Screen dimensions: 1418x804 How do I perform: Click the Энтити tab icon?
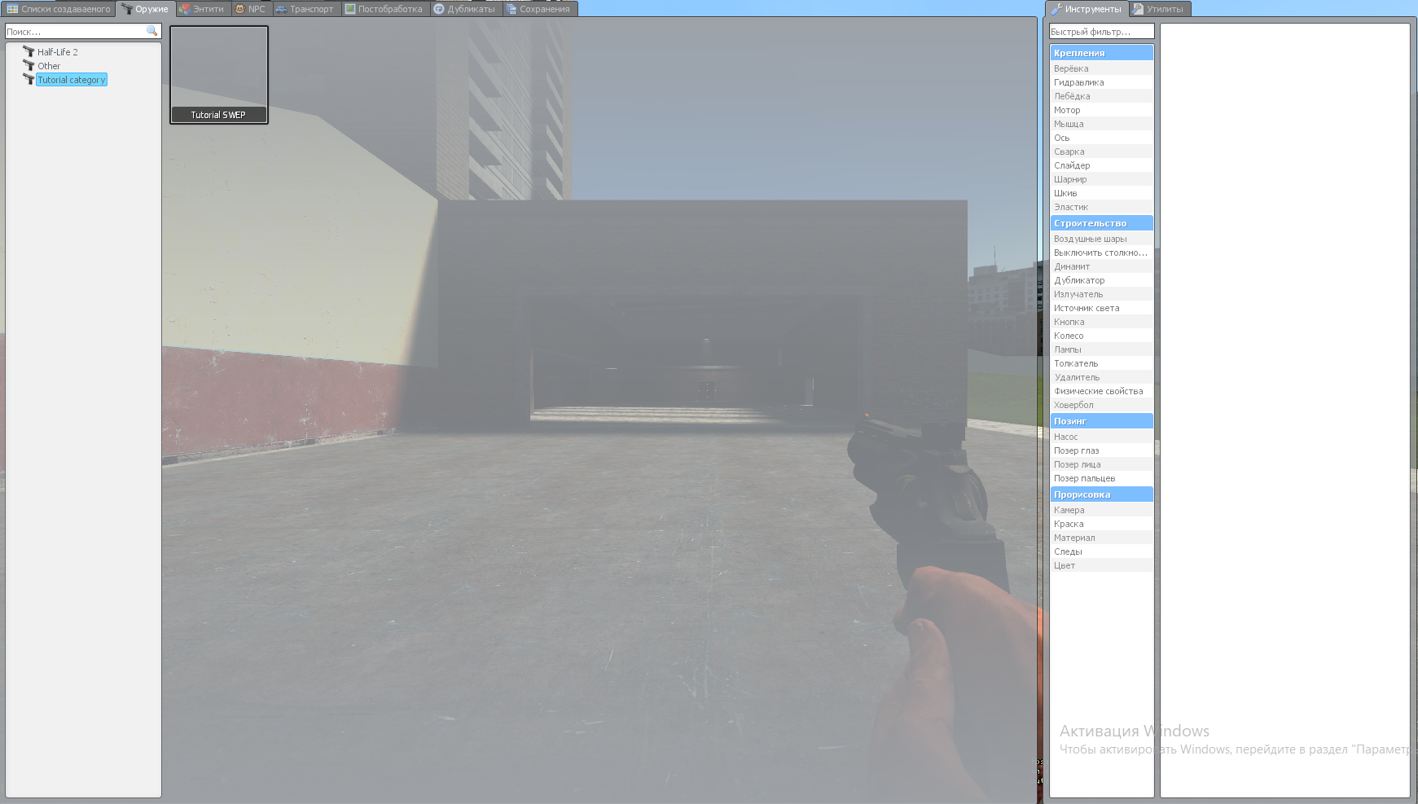[x=185, y=9]
